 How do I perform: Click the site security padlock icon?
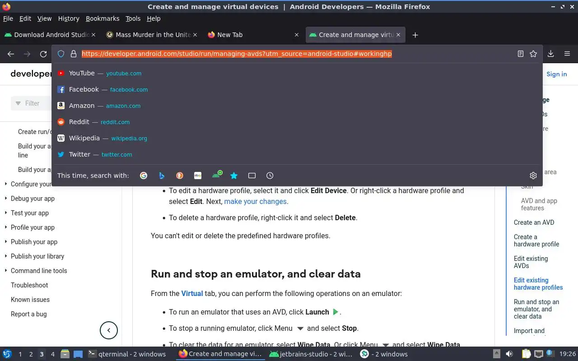pos(74,54)
